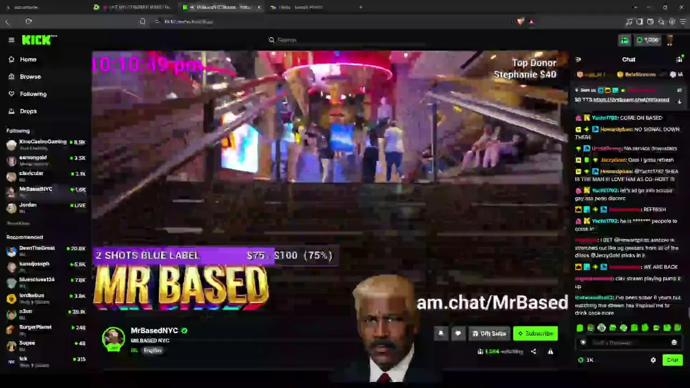
Task: Click the green Chat send button
Action: pyautogui.click(x=672, y=360)
